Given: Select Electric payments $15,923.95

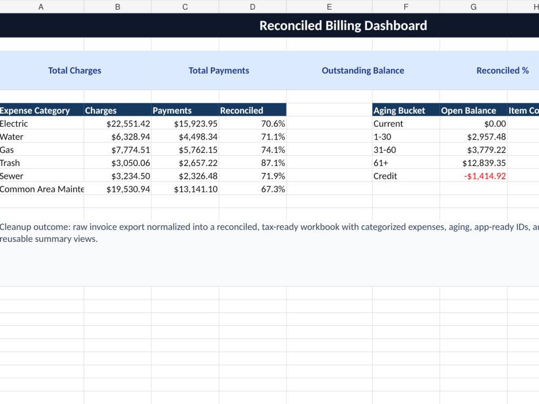Looking at the screenshot, I should pos(185,123).
